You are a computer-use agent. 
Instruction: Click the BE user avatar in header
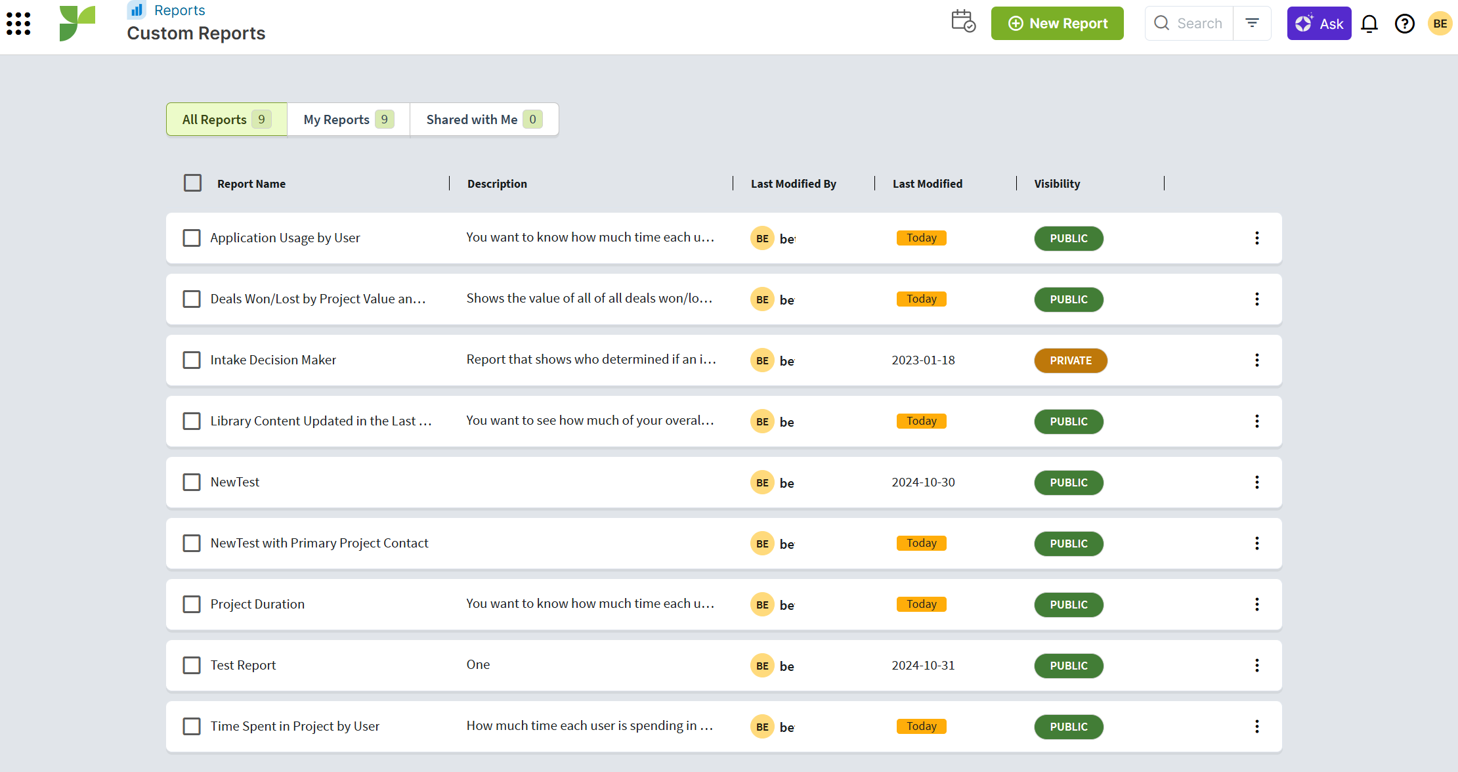pos(1440,24)
